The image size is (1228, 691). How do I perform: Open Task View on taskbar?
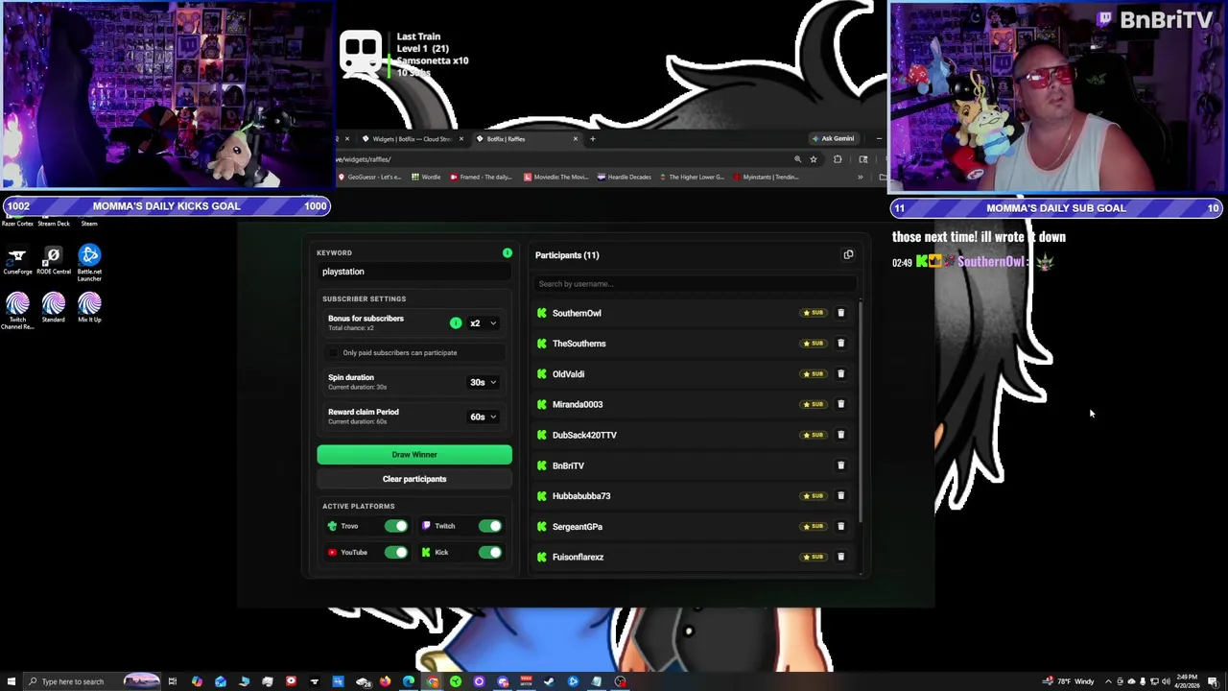coord(173,681)
